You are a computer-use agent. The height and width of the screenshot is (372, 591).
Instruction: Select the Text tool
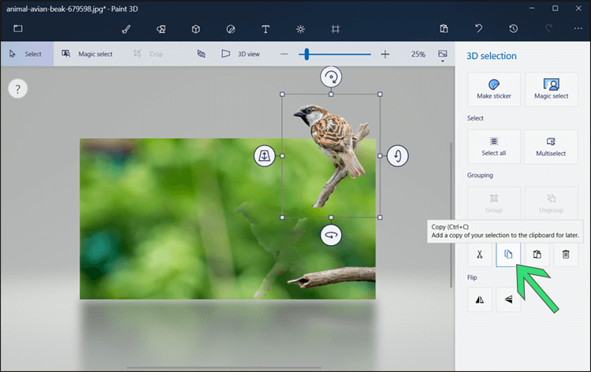coord(266,29)
